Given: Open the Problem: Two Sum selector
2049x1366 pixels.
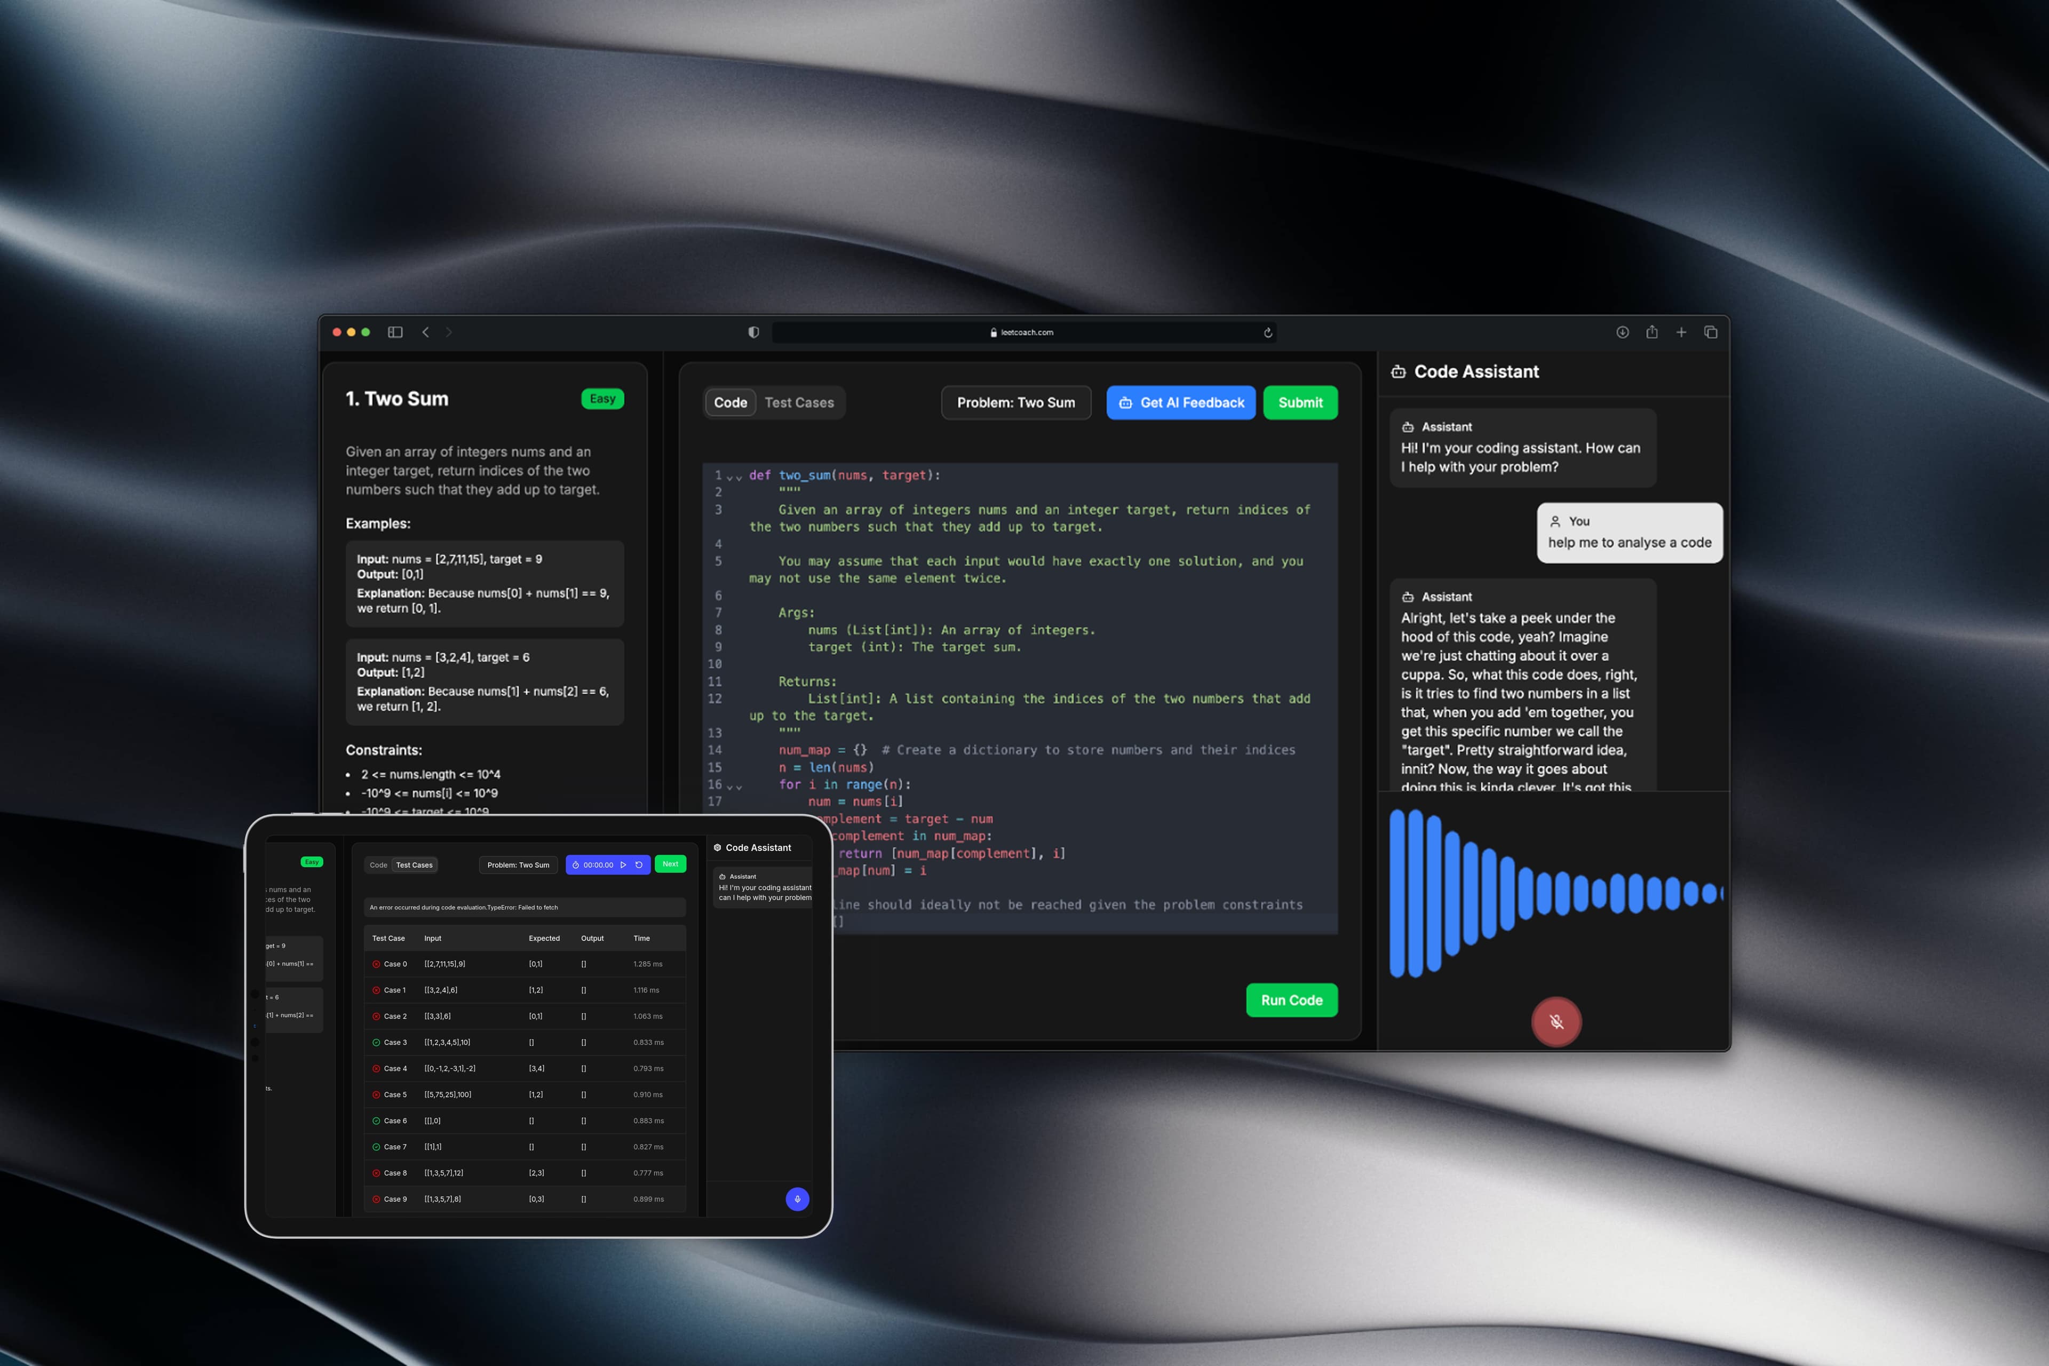Looking at the screenshot, I should pos(1016,402).
